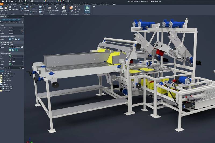The width and height of the screenshot is (215, 143).
Task: Create a work Axis
Action: (x=77, y=7)
